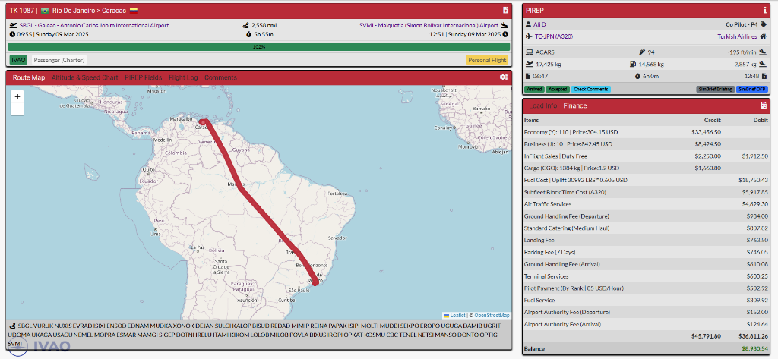Click the Arrived status badge
The width and height of the screenshot is (778, 359).
tap(534, 90)
